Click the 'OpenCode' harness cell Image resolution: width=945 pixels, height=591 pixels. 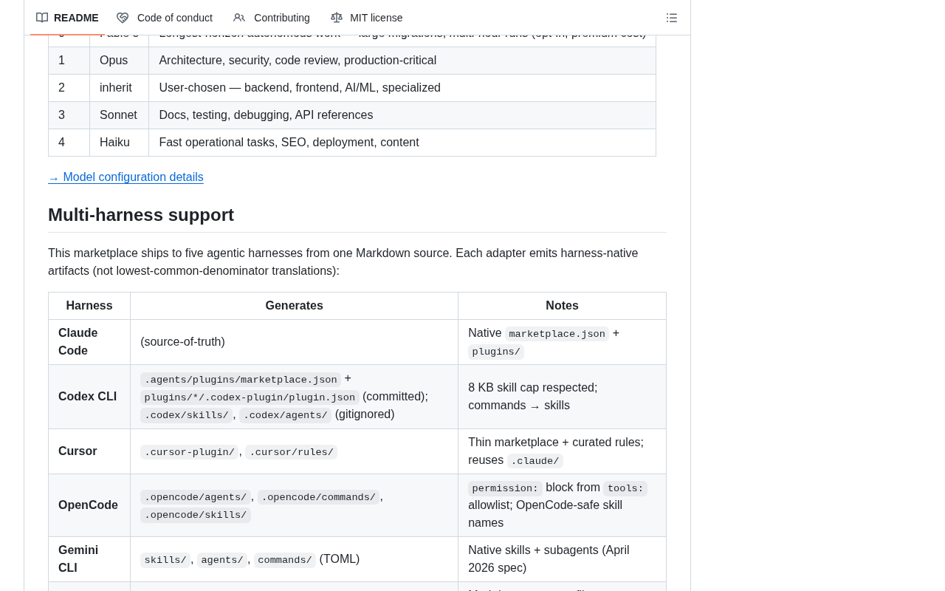click(x=89, y=505)
